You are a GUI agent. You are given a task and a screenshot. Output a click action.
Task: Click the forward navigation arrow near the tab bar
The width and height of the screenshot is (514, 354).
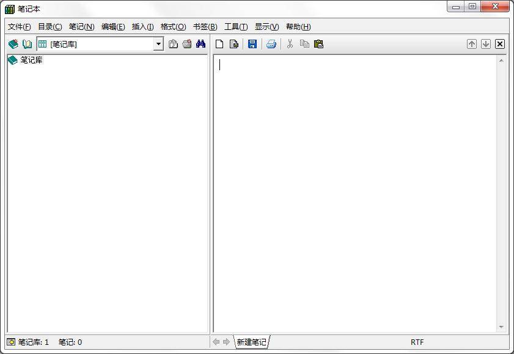pyautogui.click(x=226, y=342)
